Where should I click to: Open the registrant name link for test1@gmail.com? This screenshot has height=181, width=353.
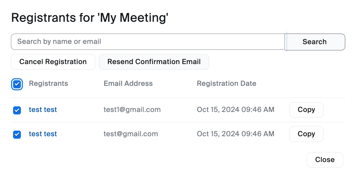[x=43, y=110]
